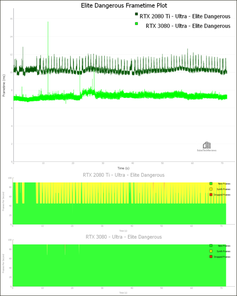Click the bright green RTX 3080 legend swatch

tap(137, 23)
